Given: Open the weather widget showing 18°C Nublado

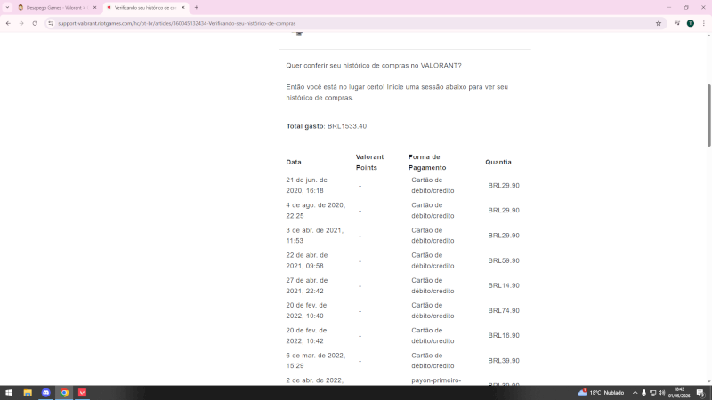Looking at the screenshot, I should tap(601, 393).
